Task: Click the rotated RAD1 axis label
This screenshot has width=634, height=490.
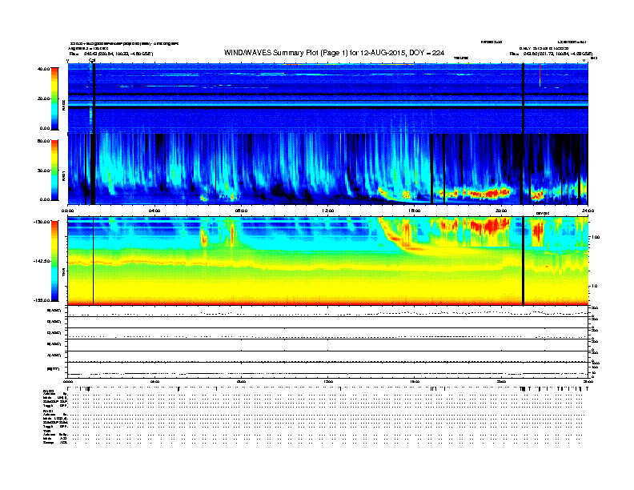Action: click(63, 175)
